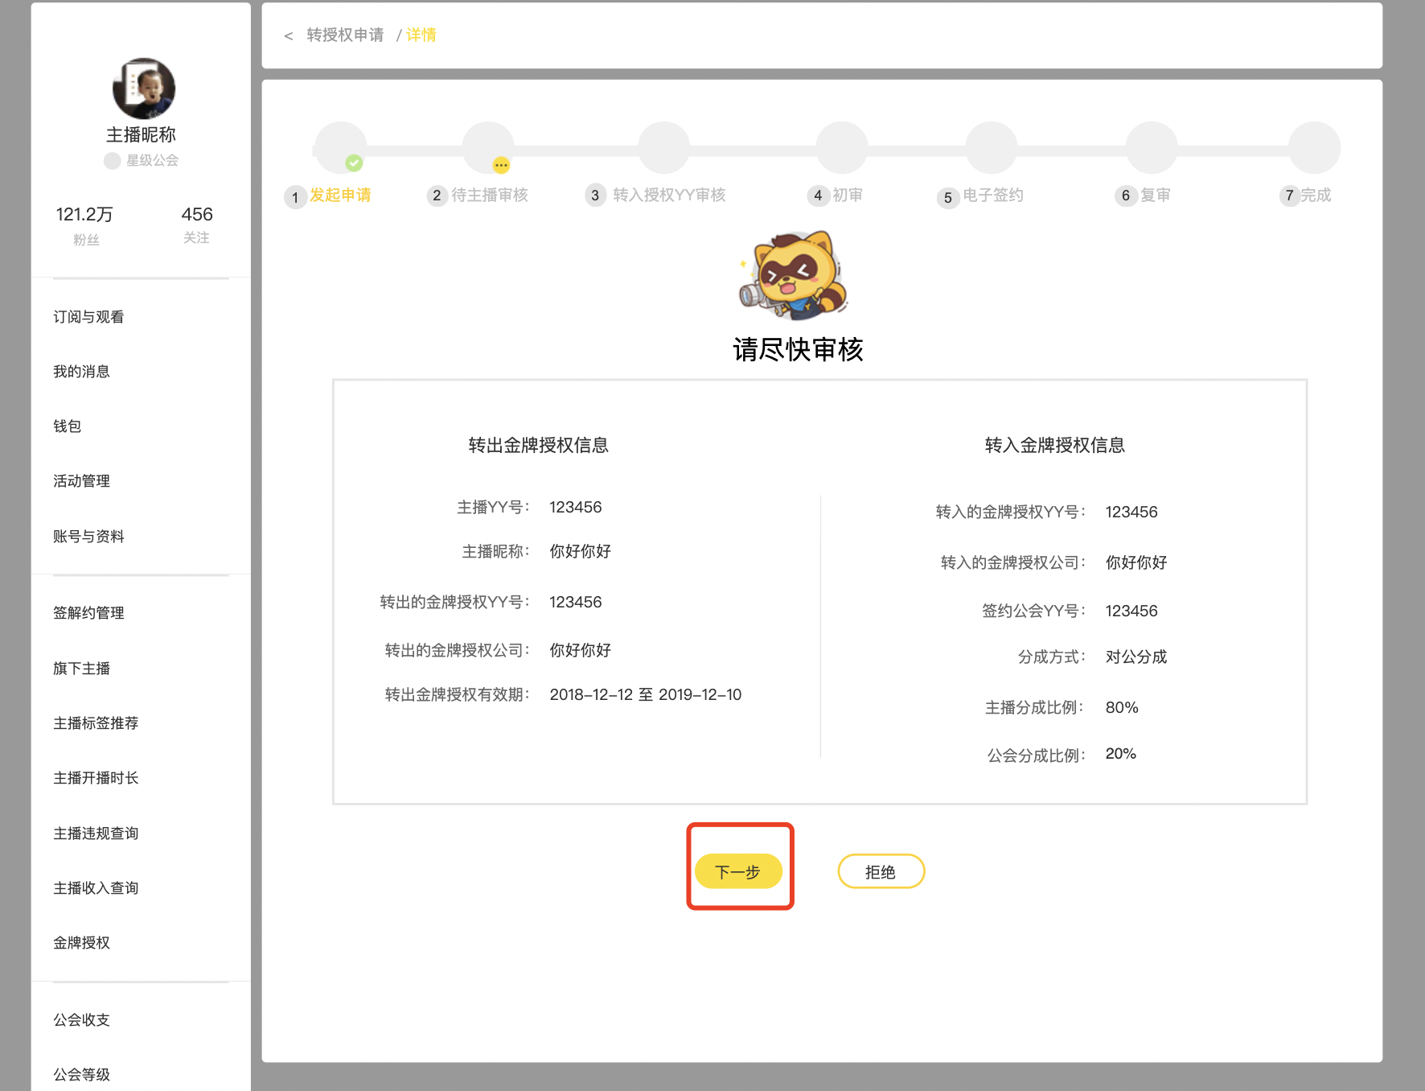This screenshot has width=1425, height=1091.
Task: Select 金牌授权 in the sidebar
Action: tap(81, 943)
